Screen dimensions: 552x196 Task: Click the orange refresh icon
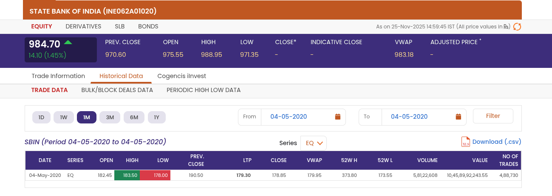click(517, 27)
